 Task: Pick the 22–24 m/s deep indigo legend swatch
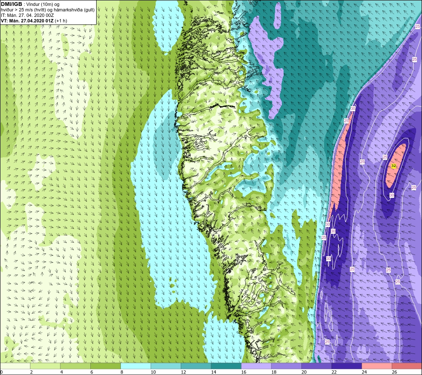346,366
